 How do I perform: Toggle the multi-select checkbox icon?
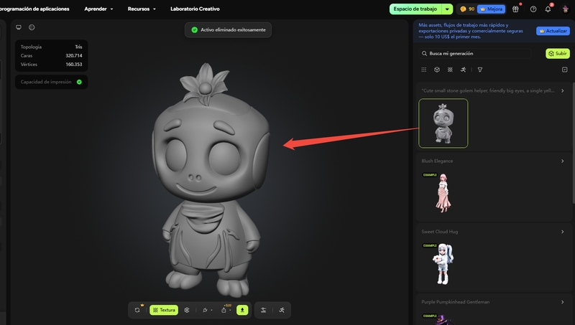[565, 70]
